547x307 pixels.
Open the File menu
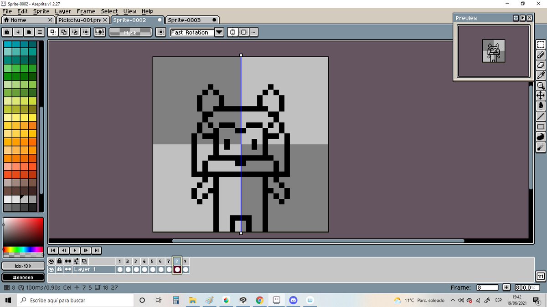7,11
